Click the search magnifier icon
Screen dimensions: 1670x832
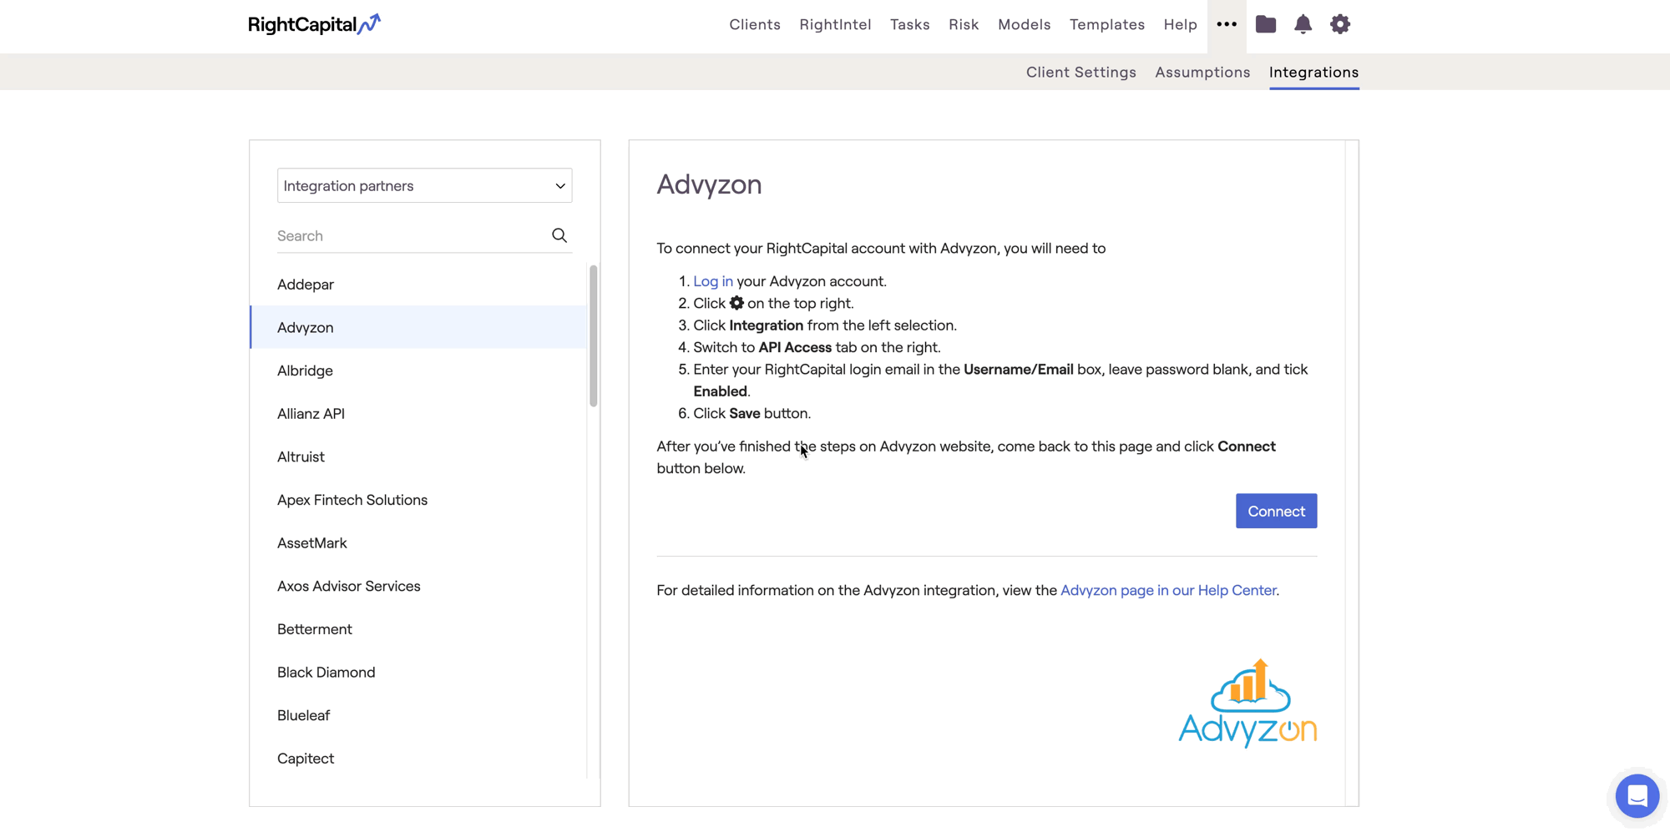pos(559,236)
